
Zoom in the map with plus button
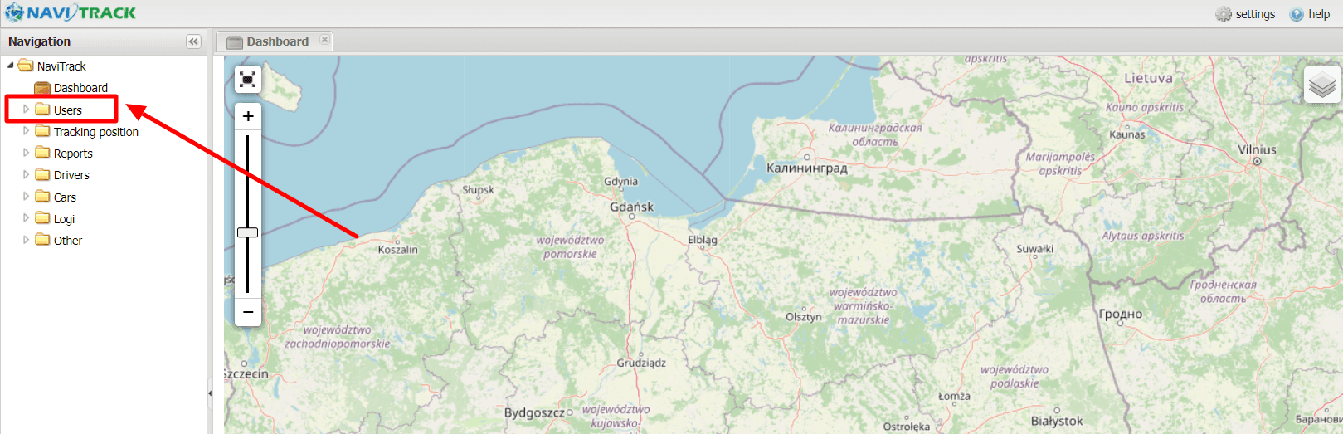pos(248,116)
